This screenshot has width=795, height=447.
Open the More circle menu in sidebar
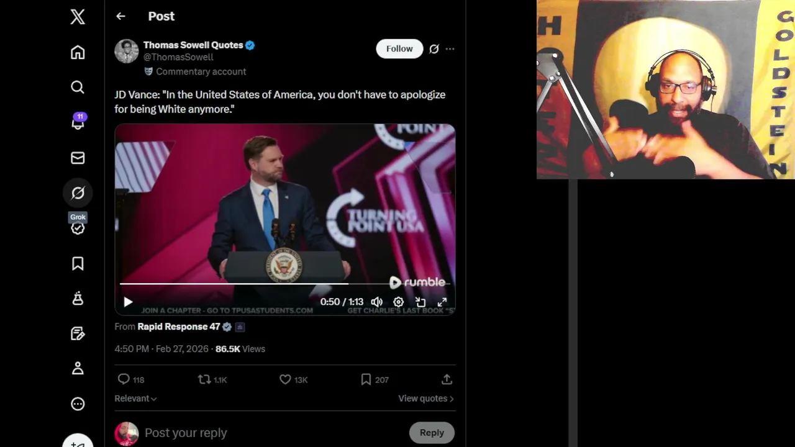78,404
